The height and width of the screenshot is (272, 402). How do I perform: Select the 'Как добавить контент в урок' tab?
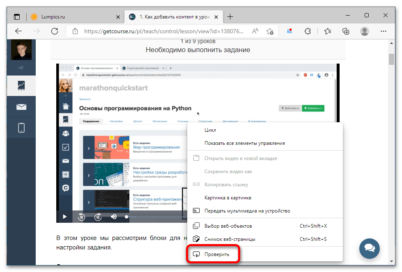tap(174, 17)
